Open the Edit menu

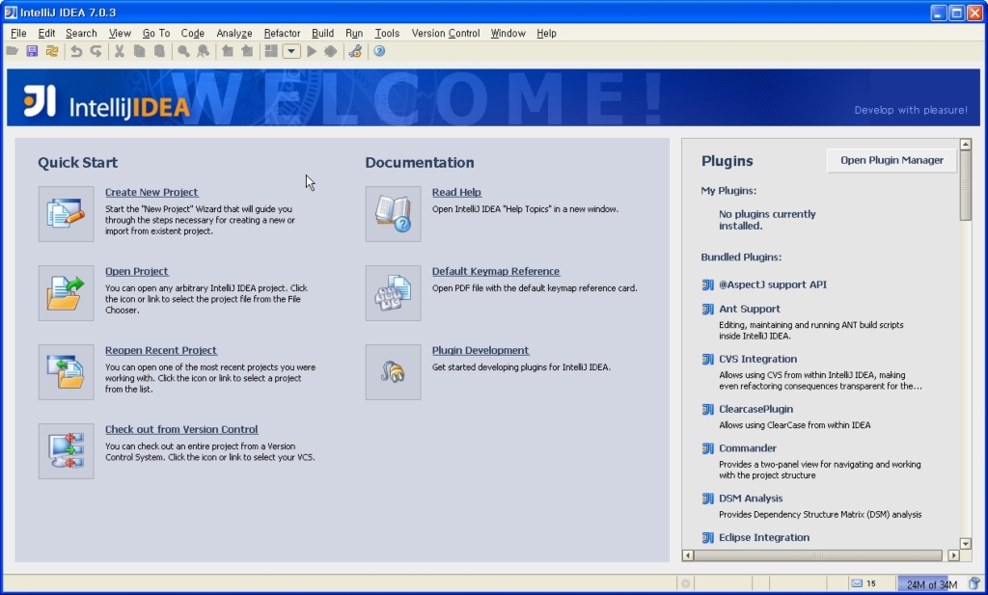46,34
